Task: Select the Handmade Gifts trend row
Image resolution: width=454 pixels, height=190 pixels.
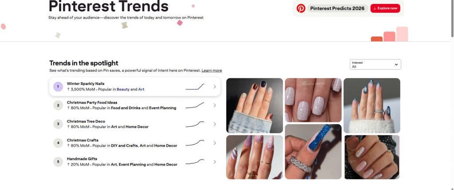Action: [x=135, y=162]
